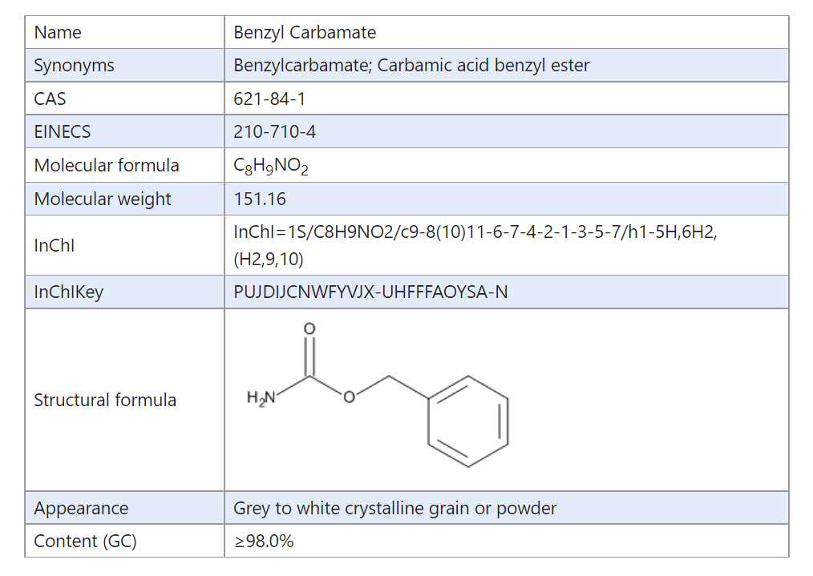Click the grey to white crystalline appearance text
The image size is (813, 576).
[394, 509]
